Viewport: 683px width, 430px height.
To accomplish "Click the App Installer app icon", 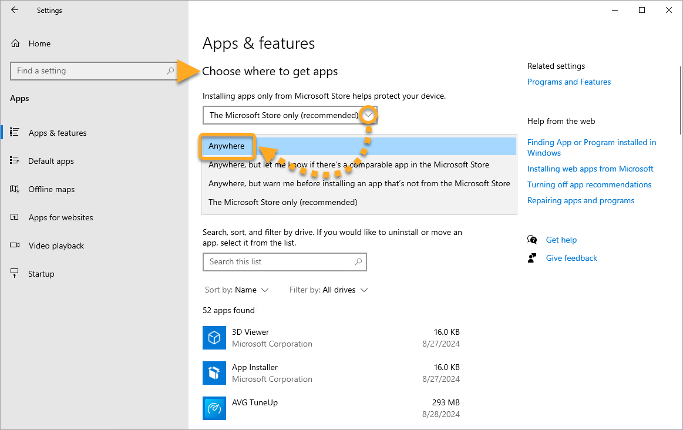I will [x=214, y=373].
